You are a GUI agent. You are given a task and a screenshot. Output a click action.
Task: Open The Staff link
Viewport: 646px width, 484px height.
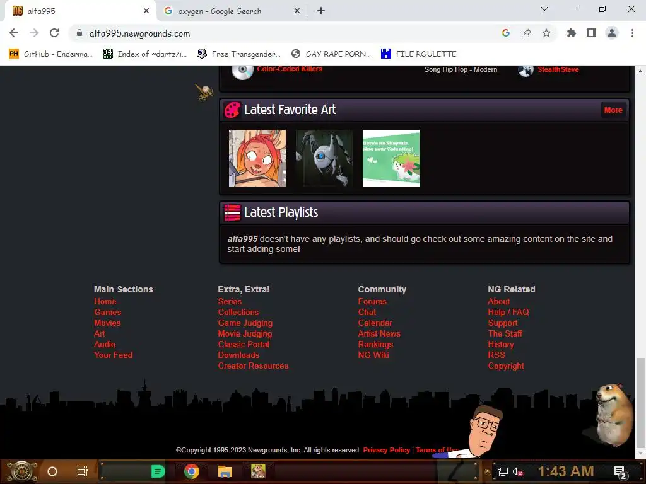coord(505,333)
